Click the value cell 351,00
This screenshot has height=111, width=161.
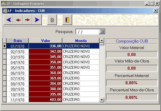click(45, 67)
